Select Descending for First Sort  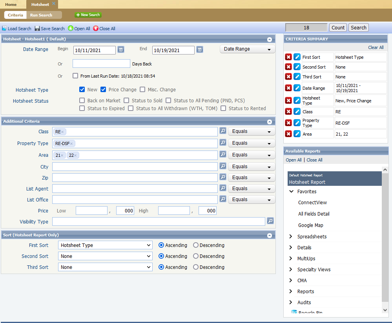pos(196,245)
